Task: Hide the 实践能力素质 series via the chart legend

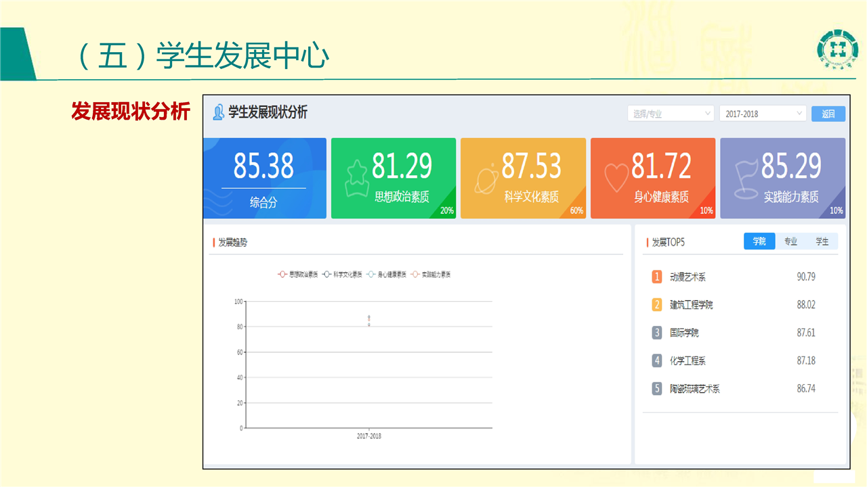Action: (x=430, y=275)
